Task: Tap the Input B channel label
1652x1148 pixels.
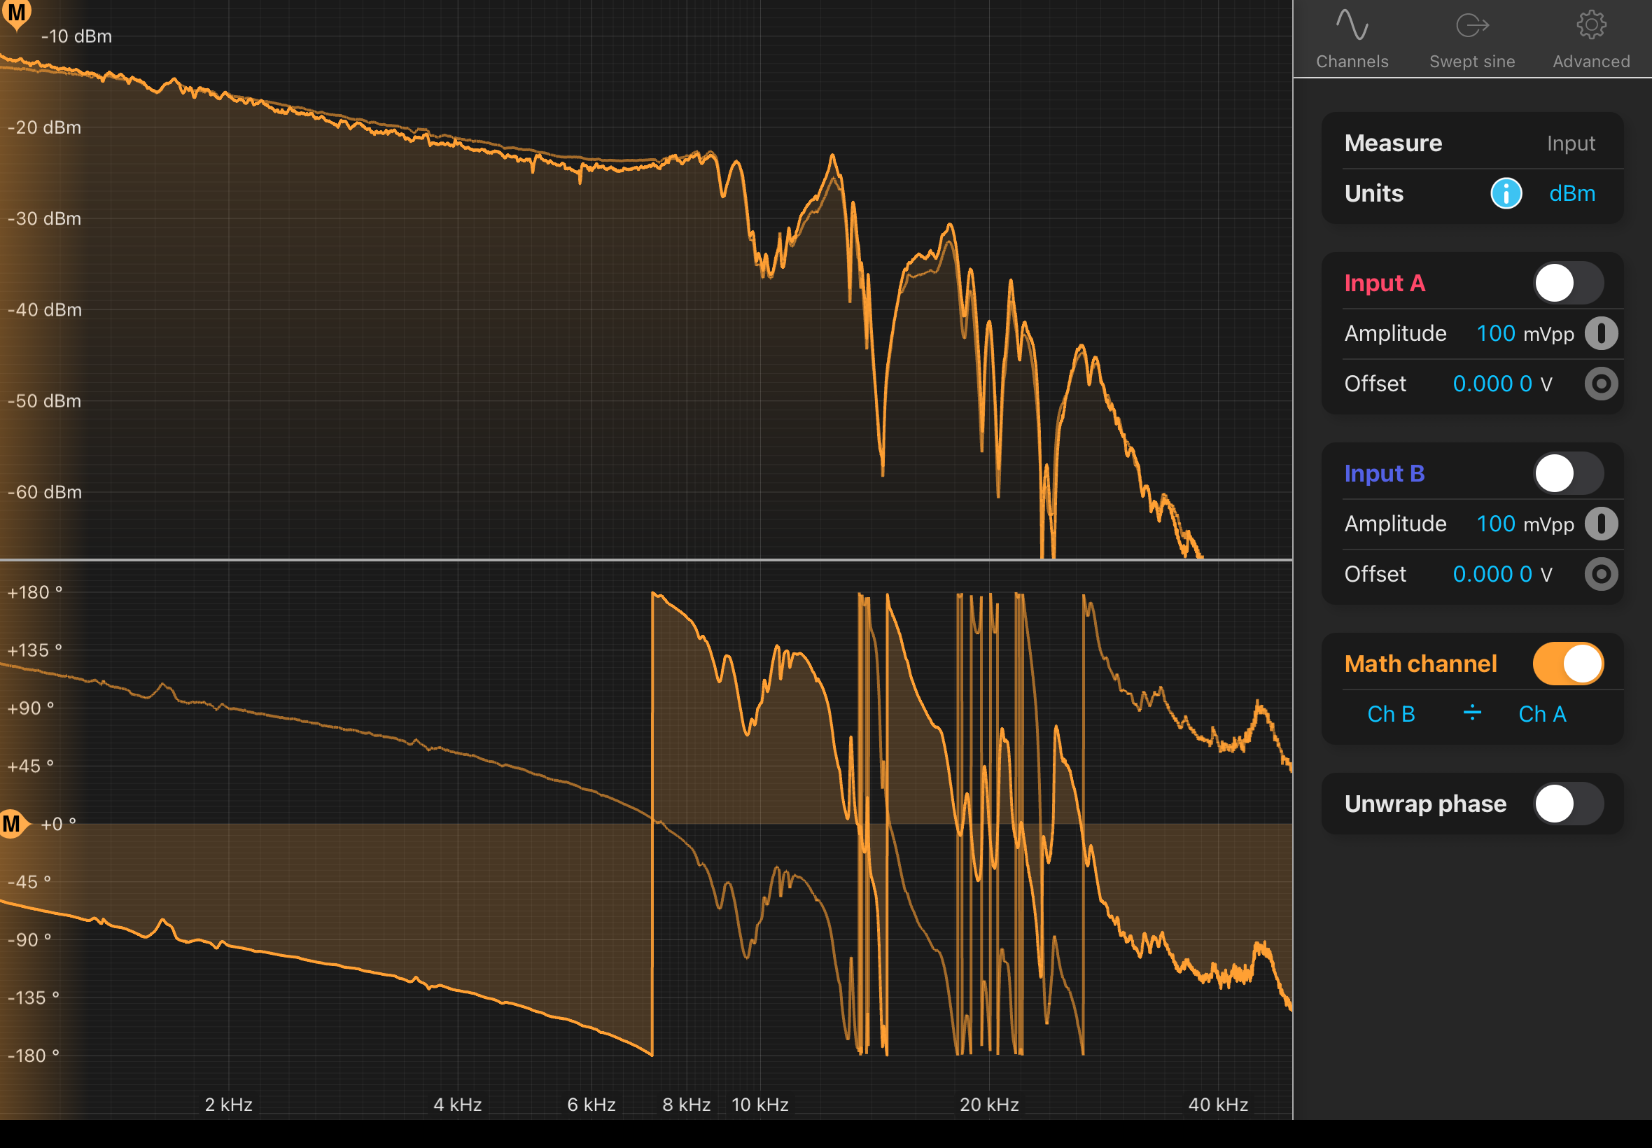Action: (x=1385, y=473)
